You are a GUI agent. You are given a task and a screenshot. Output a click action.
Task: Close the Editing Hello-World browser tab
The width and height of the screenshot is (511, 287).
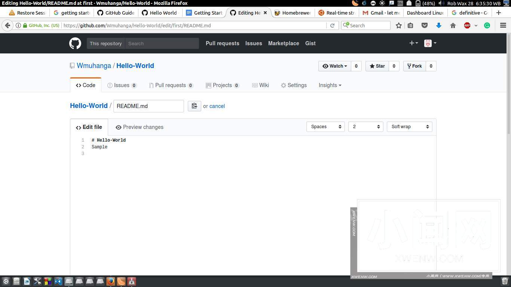click(265, 13)
